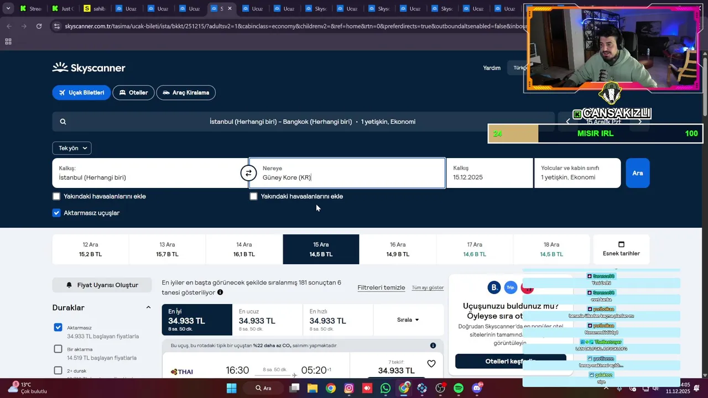Click Esnek tarihler button
The height and width of the screenshot is (398, 708).
pos(621,249)
